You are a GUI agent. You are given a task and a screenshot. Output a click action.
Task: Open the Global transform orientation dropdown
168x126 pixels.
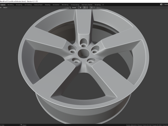click(x=74, y=8)
